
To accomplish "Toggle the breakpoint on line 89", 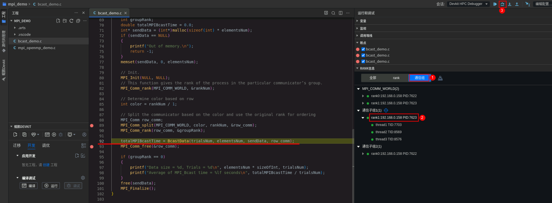I will point(92,125).
